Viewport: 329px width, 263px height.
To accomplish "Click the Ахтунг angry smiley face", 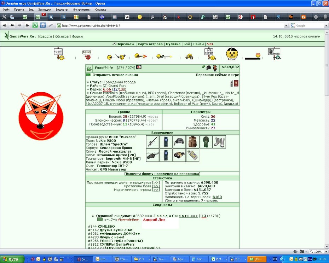I will (232, 54).
